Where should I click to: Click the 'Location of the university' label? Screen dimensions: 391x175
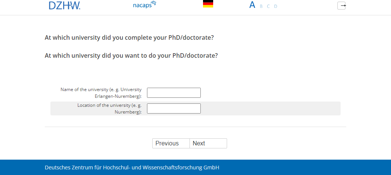[109, 108]
